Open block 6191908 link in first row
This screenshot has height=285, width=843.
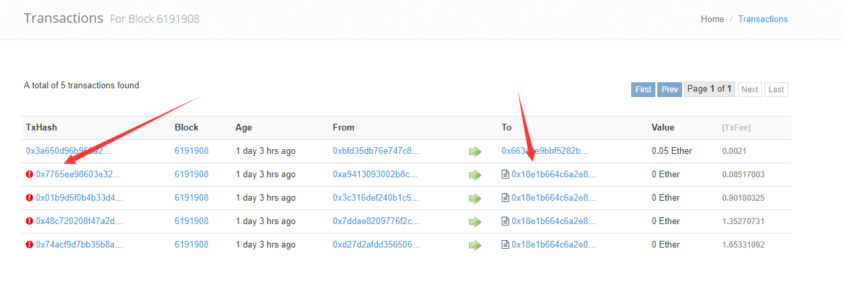tap(192, 151)
